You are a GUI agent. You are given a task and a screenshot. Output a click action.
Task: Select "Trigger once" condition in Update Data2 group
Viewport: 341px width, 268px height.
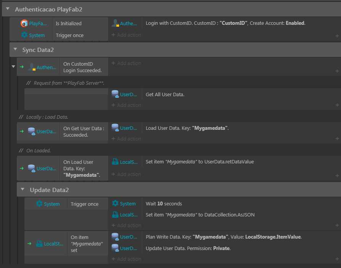85,204
